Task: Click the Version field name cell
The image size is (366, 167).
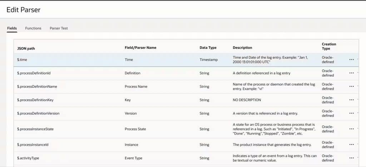Action: (x=131, y=113)
